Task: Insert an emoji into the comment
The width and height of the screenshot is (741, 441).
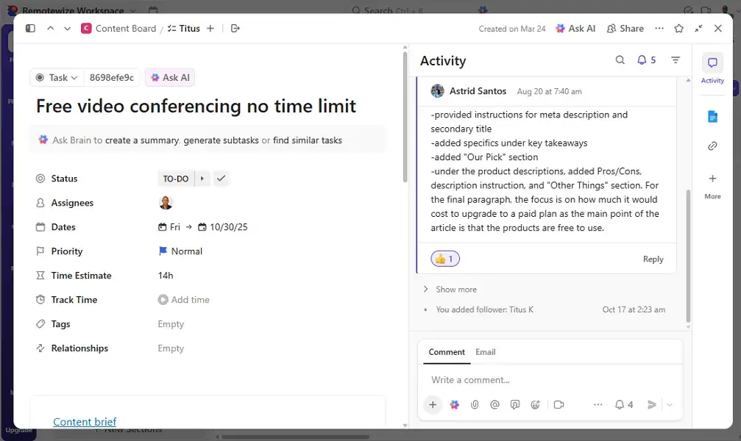Action: pos(535,404)
